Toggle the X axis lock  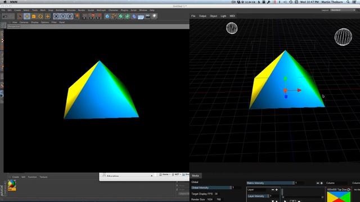coord(56,16)
